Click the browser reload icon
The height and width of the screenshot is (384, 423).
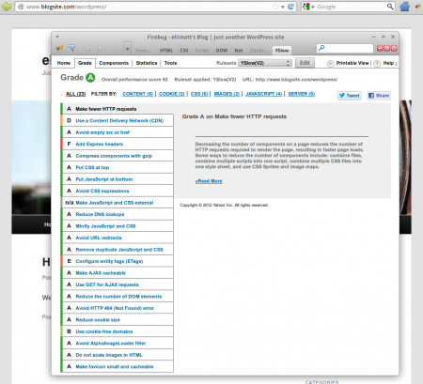(x=290, y=7)
